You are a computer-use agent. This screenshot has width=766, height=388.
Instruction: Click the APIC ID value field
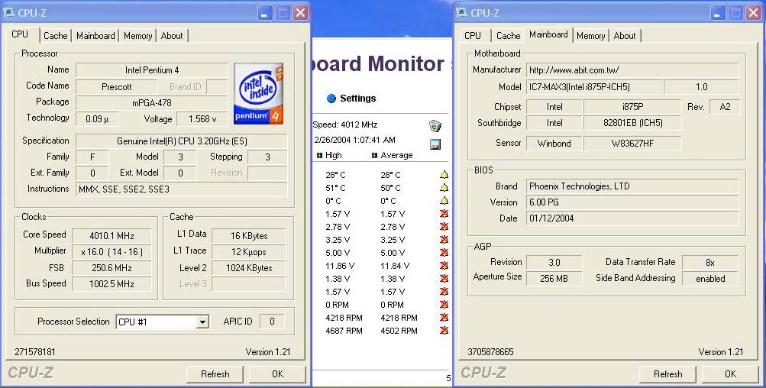click(x=272, y=322)
